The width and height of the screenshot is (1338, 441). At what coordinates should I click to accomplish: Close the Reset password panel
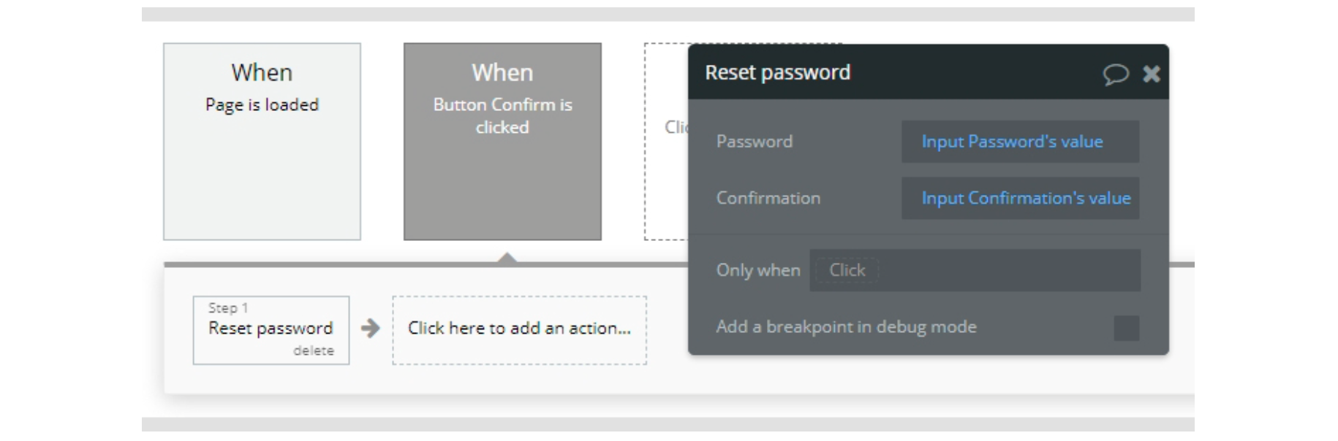click(x=1151, y=74)
